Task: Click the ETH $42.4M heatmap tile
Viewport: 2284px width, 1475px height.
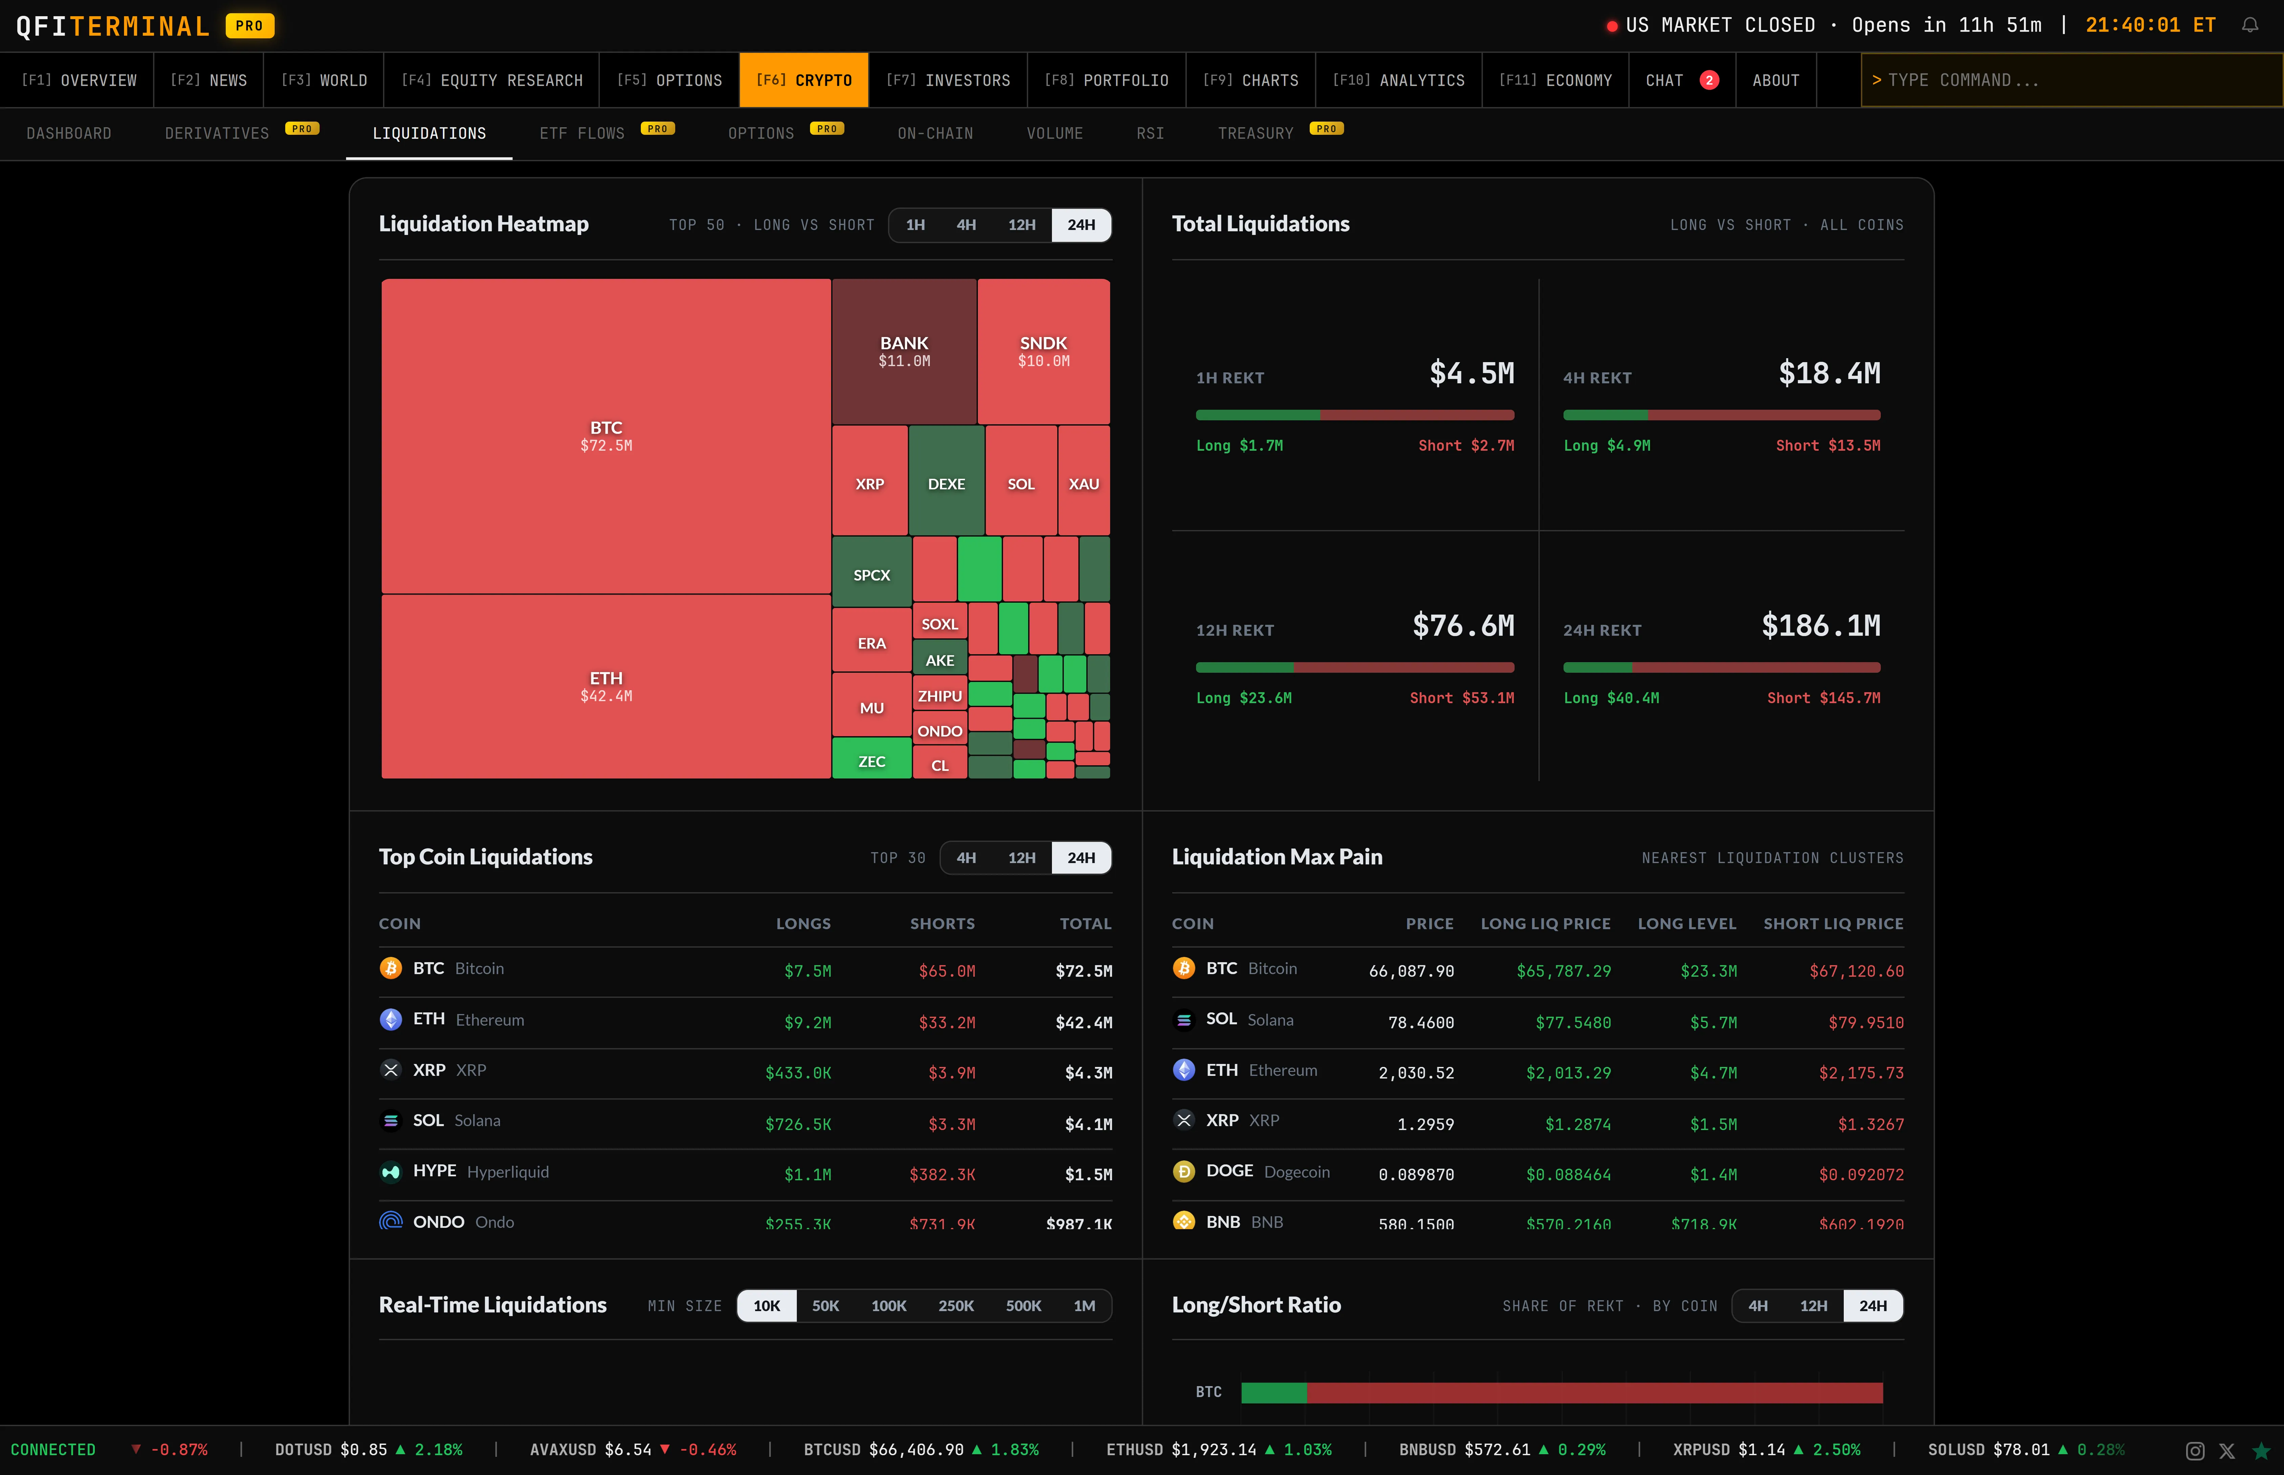Action: (606, 687)
